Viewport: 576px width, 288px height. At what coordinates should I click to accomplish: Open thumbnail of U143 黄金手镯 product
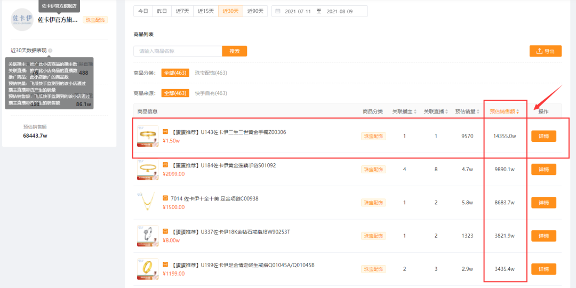tap(148, 137)
